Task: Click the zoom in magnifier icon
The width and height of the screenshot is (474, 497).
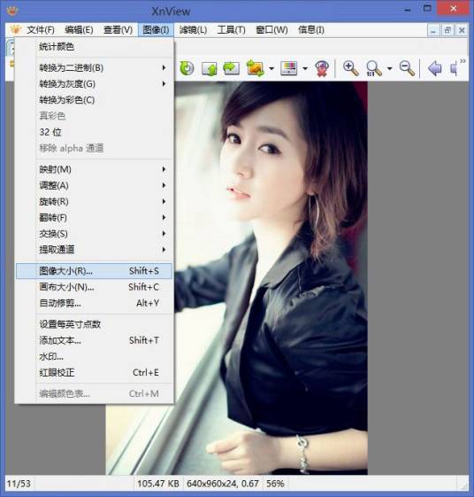Action: (351, 68)
